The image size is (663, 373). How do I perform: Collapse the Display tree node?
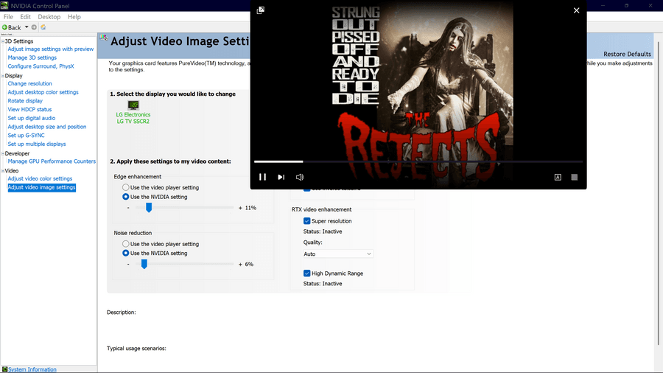2,76
